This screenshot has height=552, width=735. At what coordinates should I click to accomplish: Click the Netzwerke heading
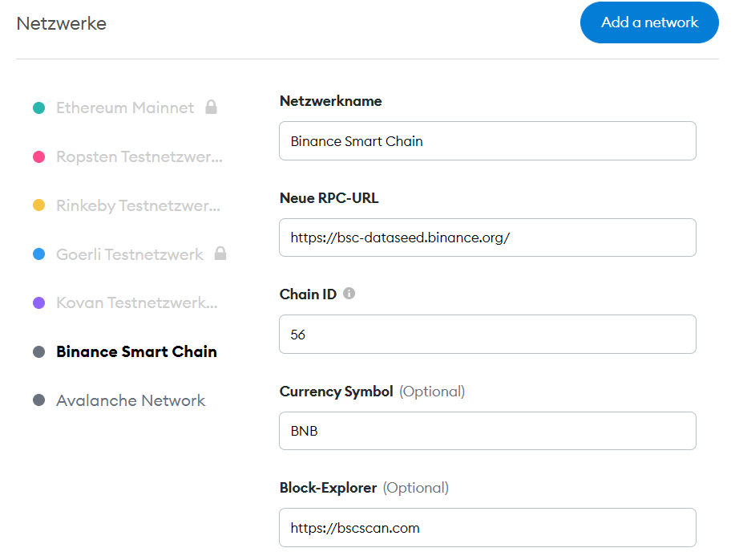click(x=62, y=23)
